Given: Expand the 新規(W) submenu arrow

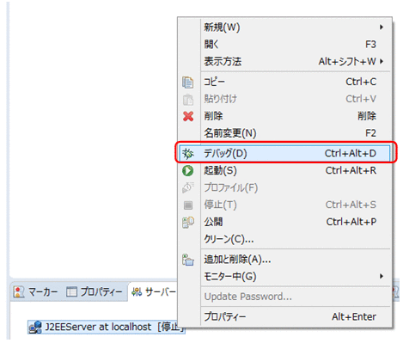Looking at the screenshot, I should pos(382,28).
